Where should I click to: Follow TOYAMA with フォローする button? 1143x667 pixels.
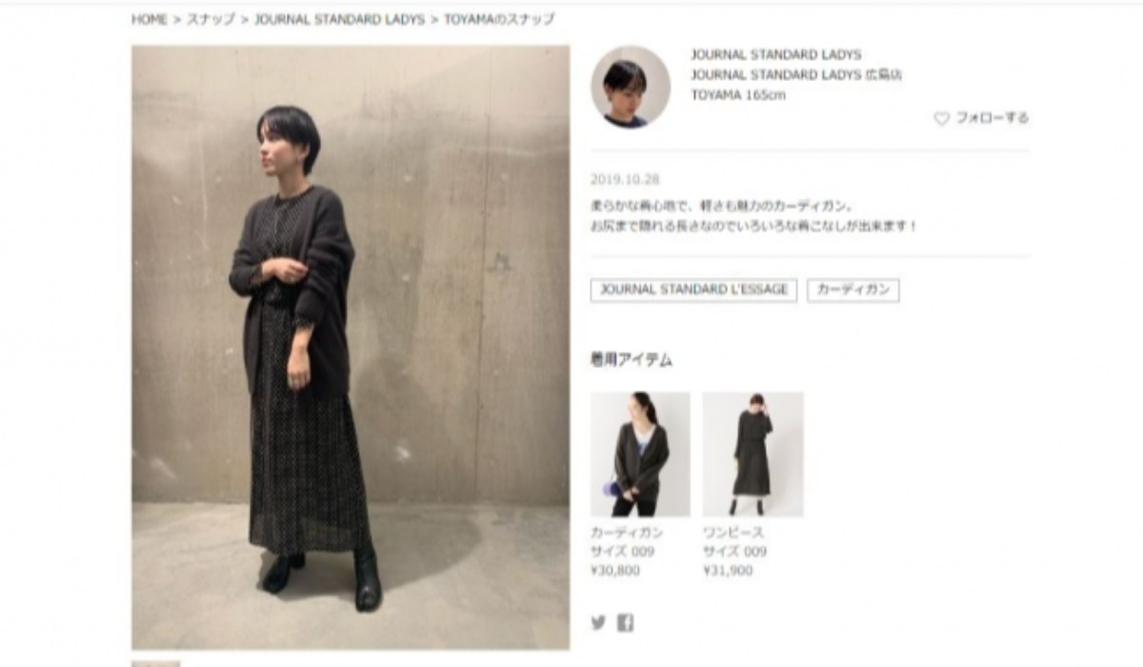click(x=981, y=118)
